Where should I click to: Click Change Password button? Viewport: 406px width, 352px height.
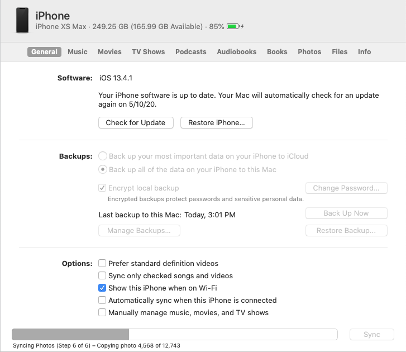(x=346, y=188)
